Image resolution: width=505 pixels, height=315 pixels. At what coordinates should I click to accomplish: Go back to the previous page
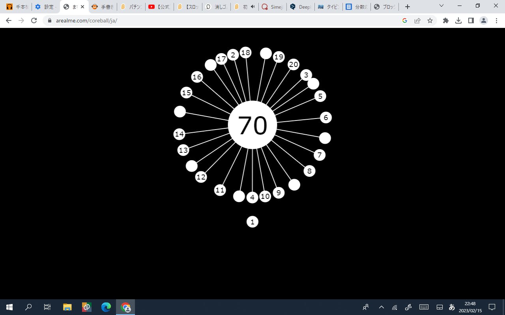pos(9,20)
